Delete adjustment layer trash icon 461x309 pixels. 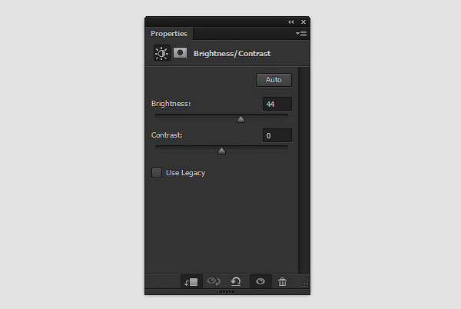pyautogui.click(x=282, y=281)
